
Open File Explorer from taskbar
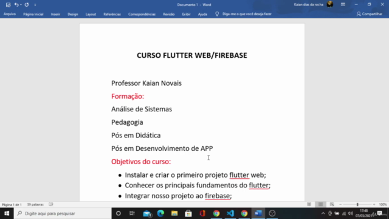(174, 214)
